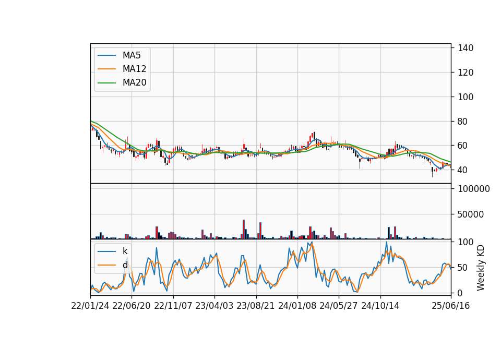Click the 50 tick on Weekly KD axis
Image resolution: width=501 pixels, height=360 pixels.
pos(463,267)
